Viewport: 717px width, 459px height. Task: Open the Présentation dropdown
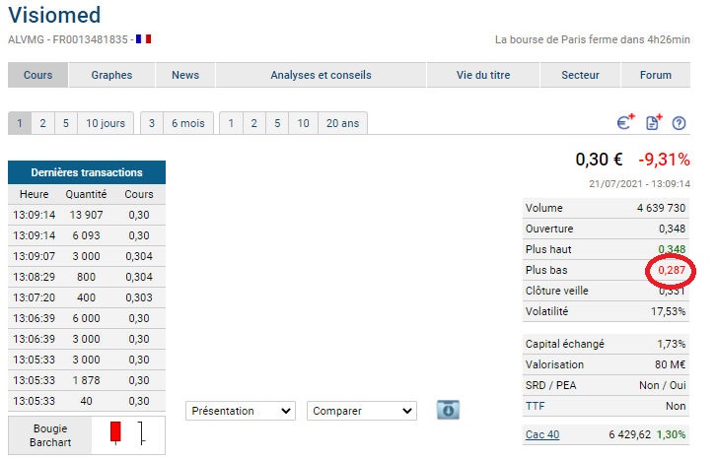pos(241,411)
